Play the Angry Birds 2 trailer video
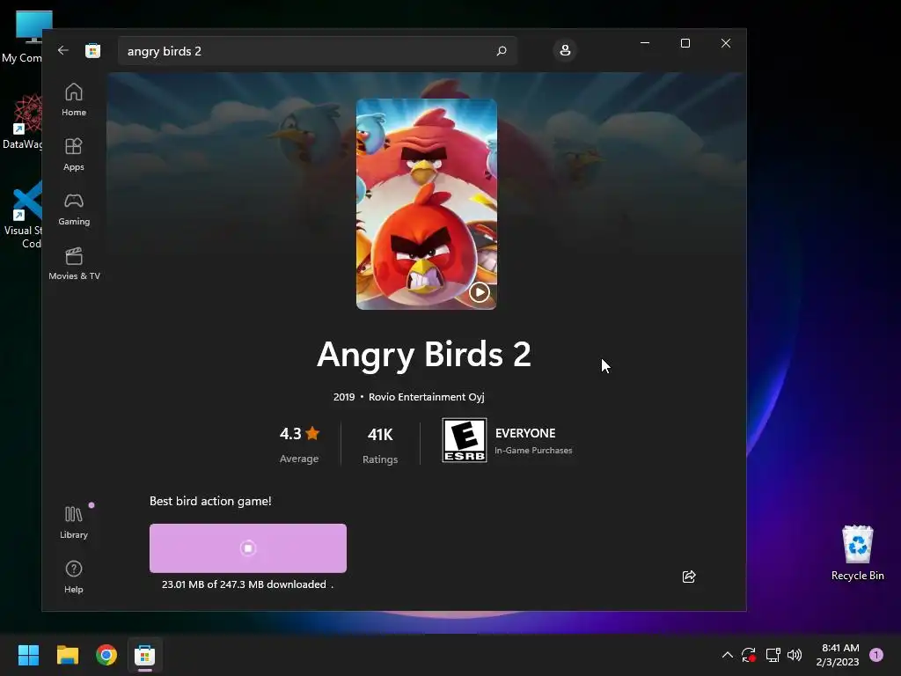The width and height of the screenshot is (901, 676). [480, 292]
